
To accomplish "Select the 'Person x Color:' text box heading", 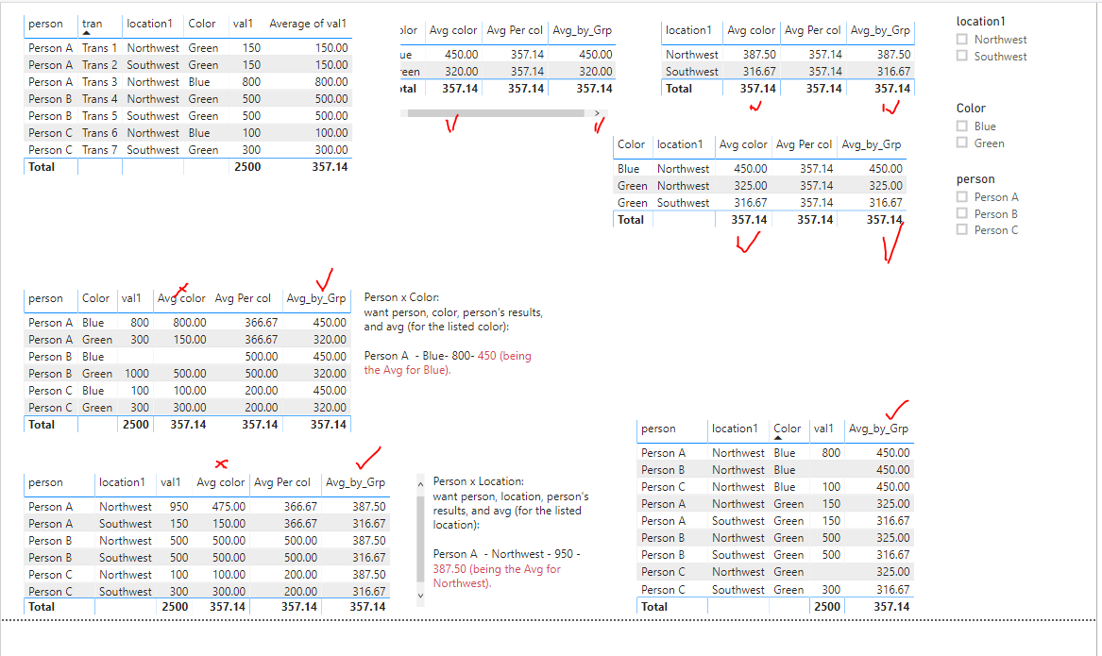I will (x=401, y=297).
